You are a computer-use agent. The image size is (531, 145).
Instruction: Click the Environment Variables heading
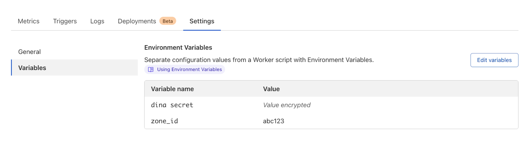[178, 47]
